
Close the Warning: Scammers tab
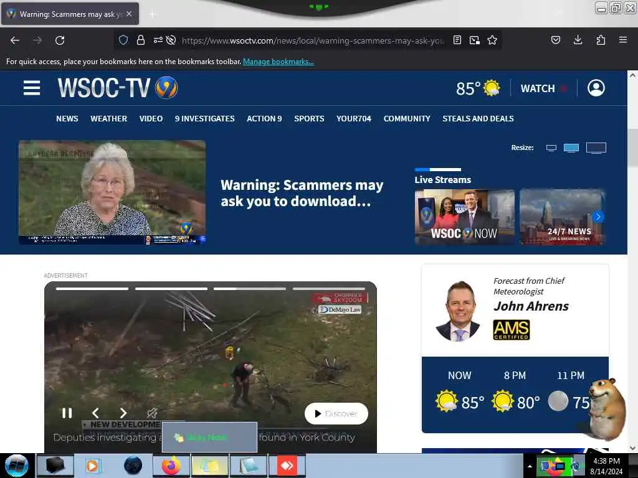129,14
